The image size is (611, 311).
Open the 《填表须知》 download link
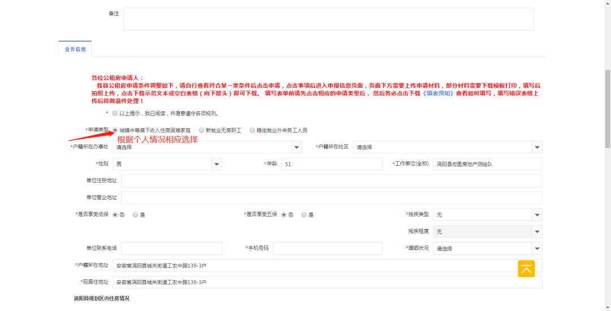tap(438, 93)
